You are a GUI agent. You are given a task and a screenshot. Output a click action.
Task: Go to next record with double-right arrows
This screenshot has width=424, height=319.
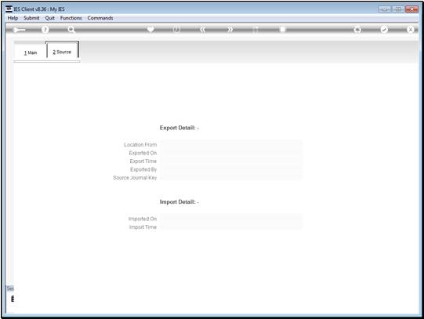tap(230, 30)
